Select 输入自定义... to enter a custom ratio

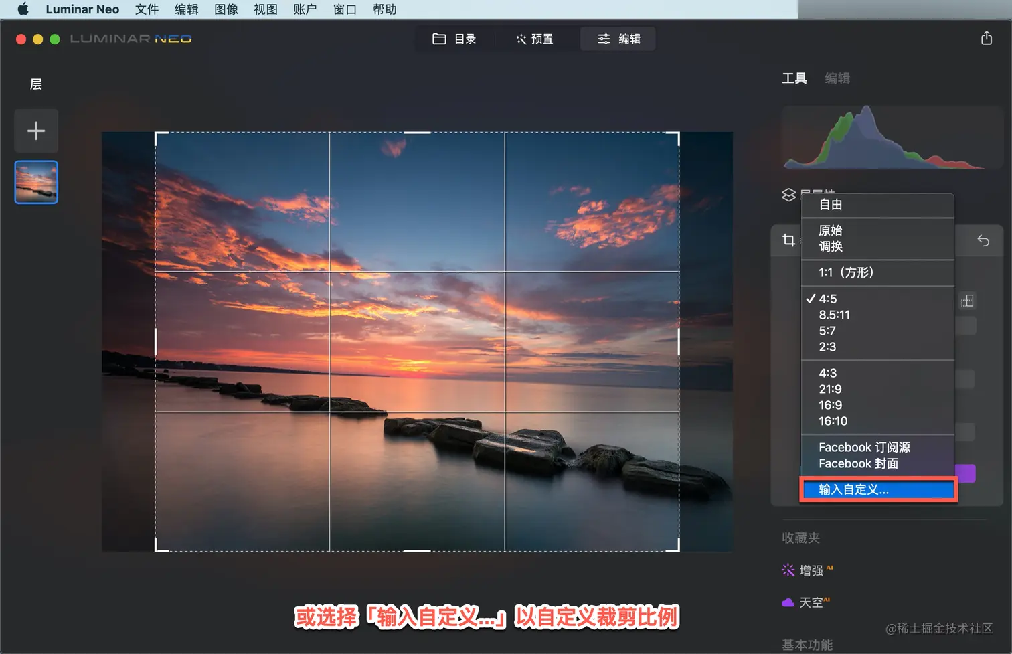[x=877, y=489]
